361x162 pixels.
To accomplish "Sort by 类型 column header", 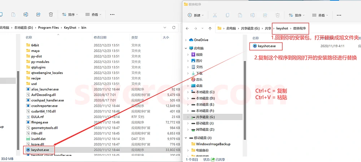I will click(x=134, y=37).
